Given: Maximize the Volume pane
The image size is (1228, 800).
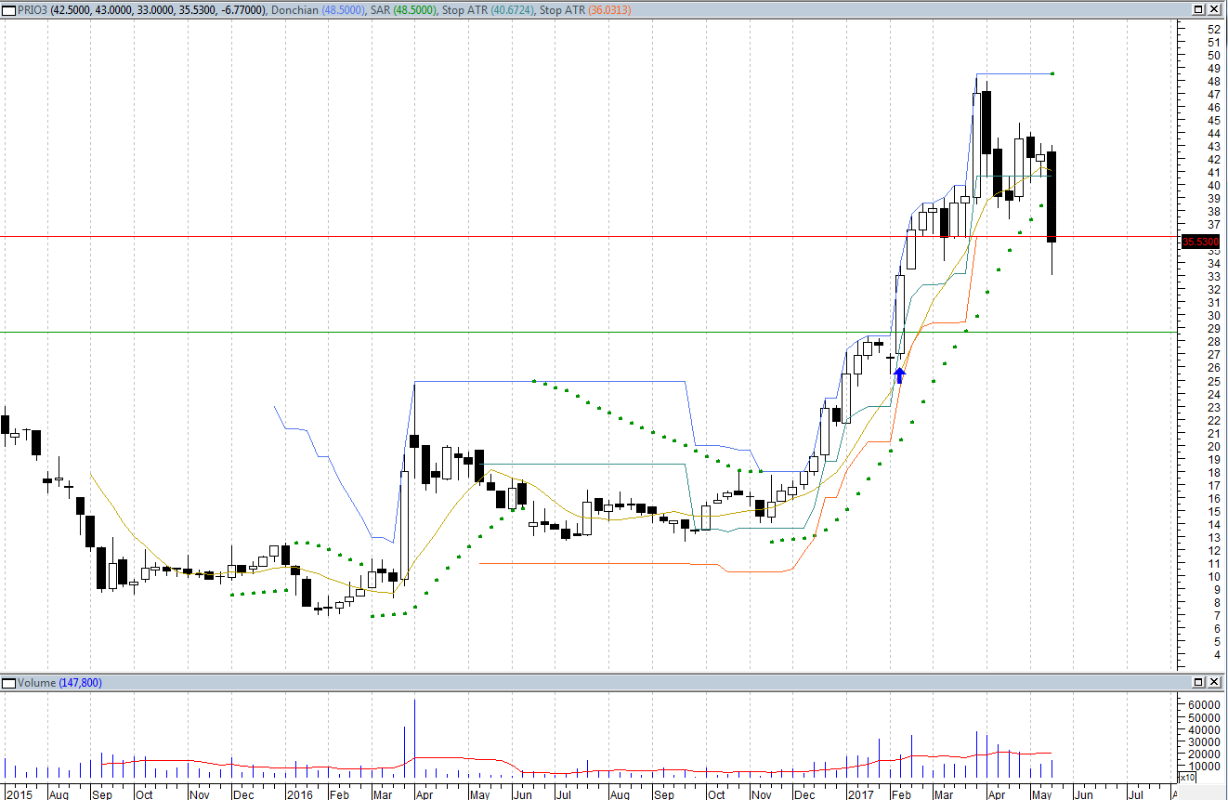Looking at the screenshot, I should click(x=1200, y=683).
